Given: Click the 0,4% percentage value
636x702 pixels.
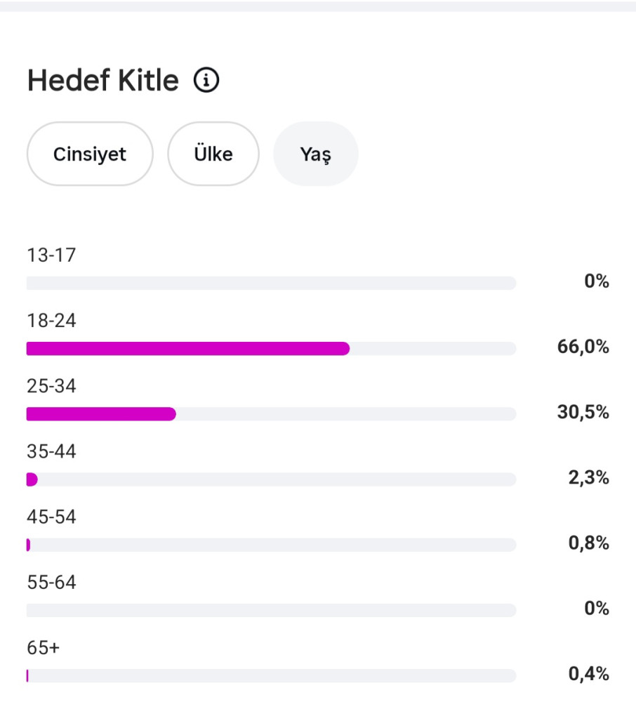Looking at the screenshot, I should pyautogui.click(x=588, y=674).
